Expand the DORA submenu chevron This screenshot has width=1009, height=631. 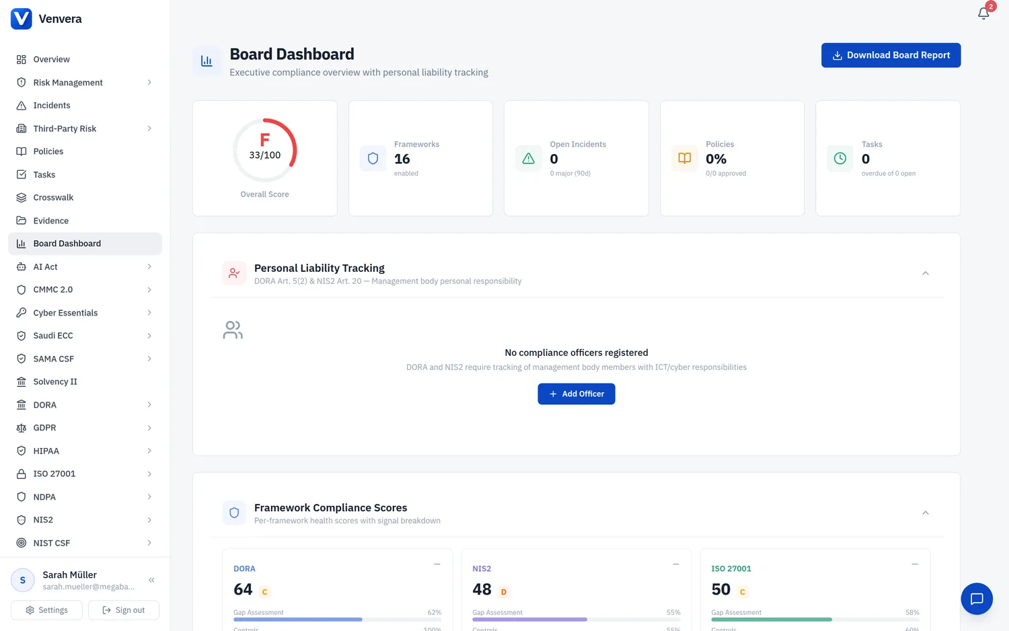(x=149, y=405)
